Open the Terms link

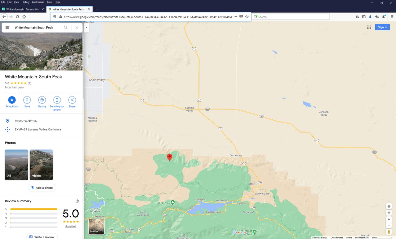349,237
